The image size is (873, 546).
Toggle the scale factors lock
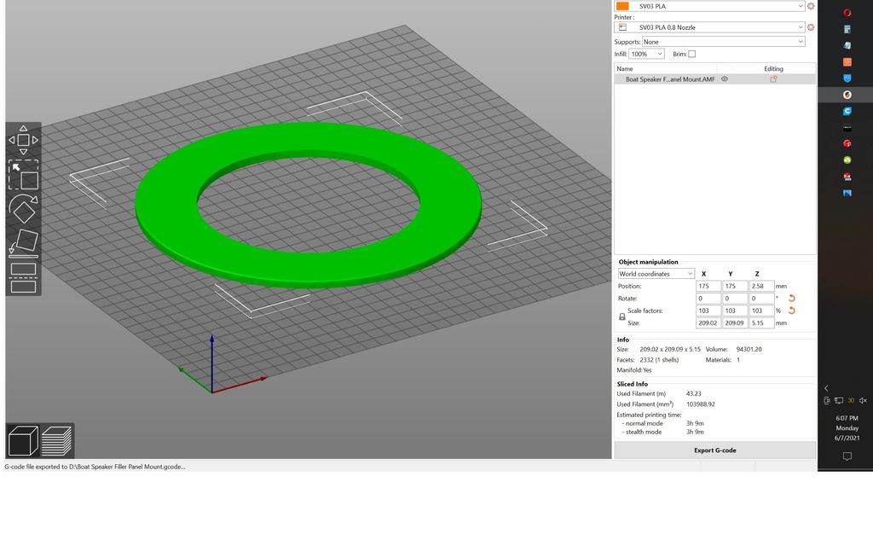click(622, 317)
